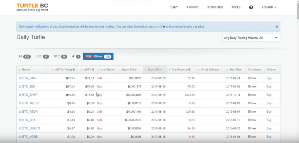Open the BTC_DRACO market link
Screen dimensions: 299x143
(31, 128)
